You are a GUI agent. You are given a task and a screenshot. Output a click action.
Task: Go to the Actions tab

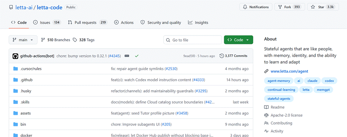(124, 22)
